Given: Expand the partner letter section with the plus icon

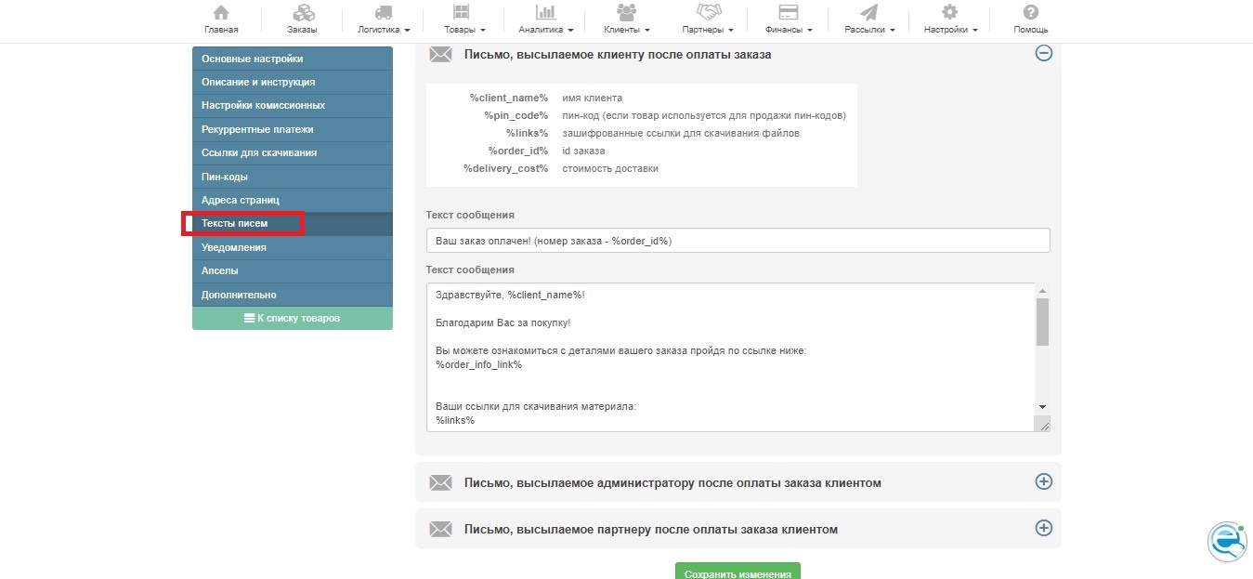Looking at the screenshot, I should (x=1043, y=528).
